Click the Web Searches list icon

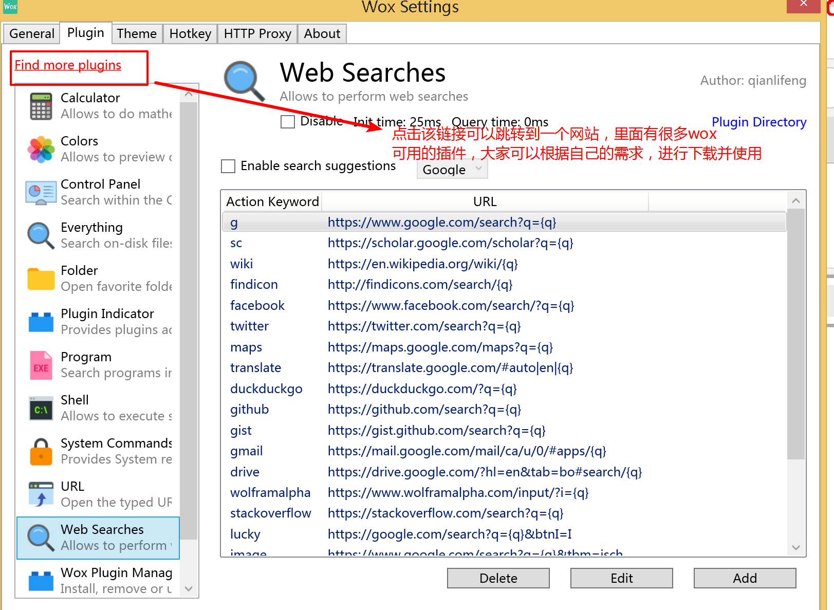click(41, 538)
